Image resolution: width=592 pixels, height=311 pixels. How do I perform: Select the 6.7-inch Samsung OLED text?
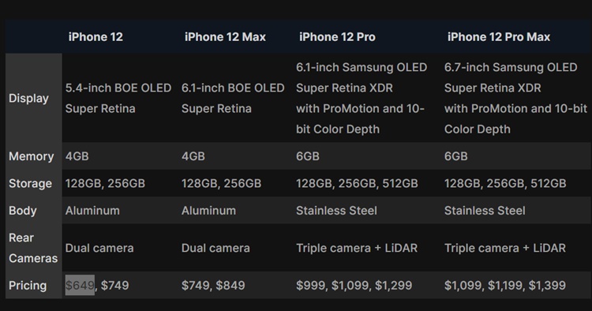(x=511, y=67)
